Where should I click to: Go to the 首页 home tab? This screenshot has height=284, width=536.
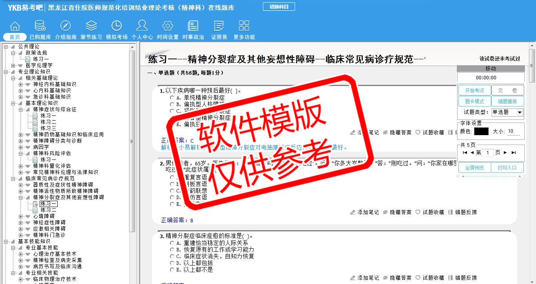click(x=15, y=37)
